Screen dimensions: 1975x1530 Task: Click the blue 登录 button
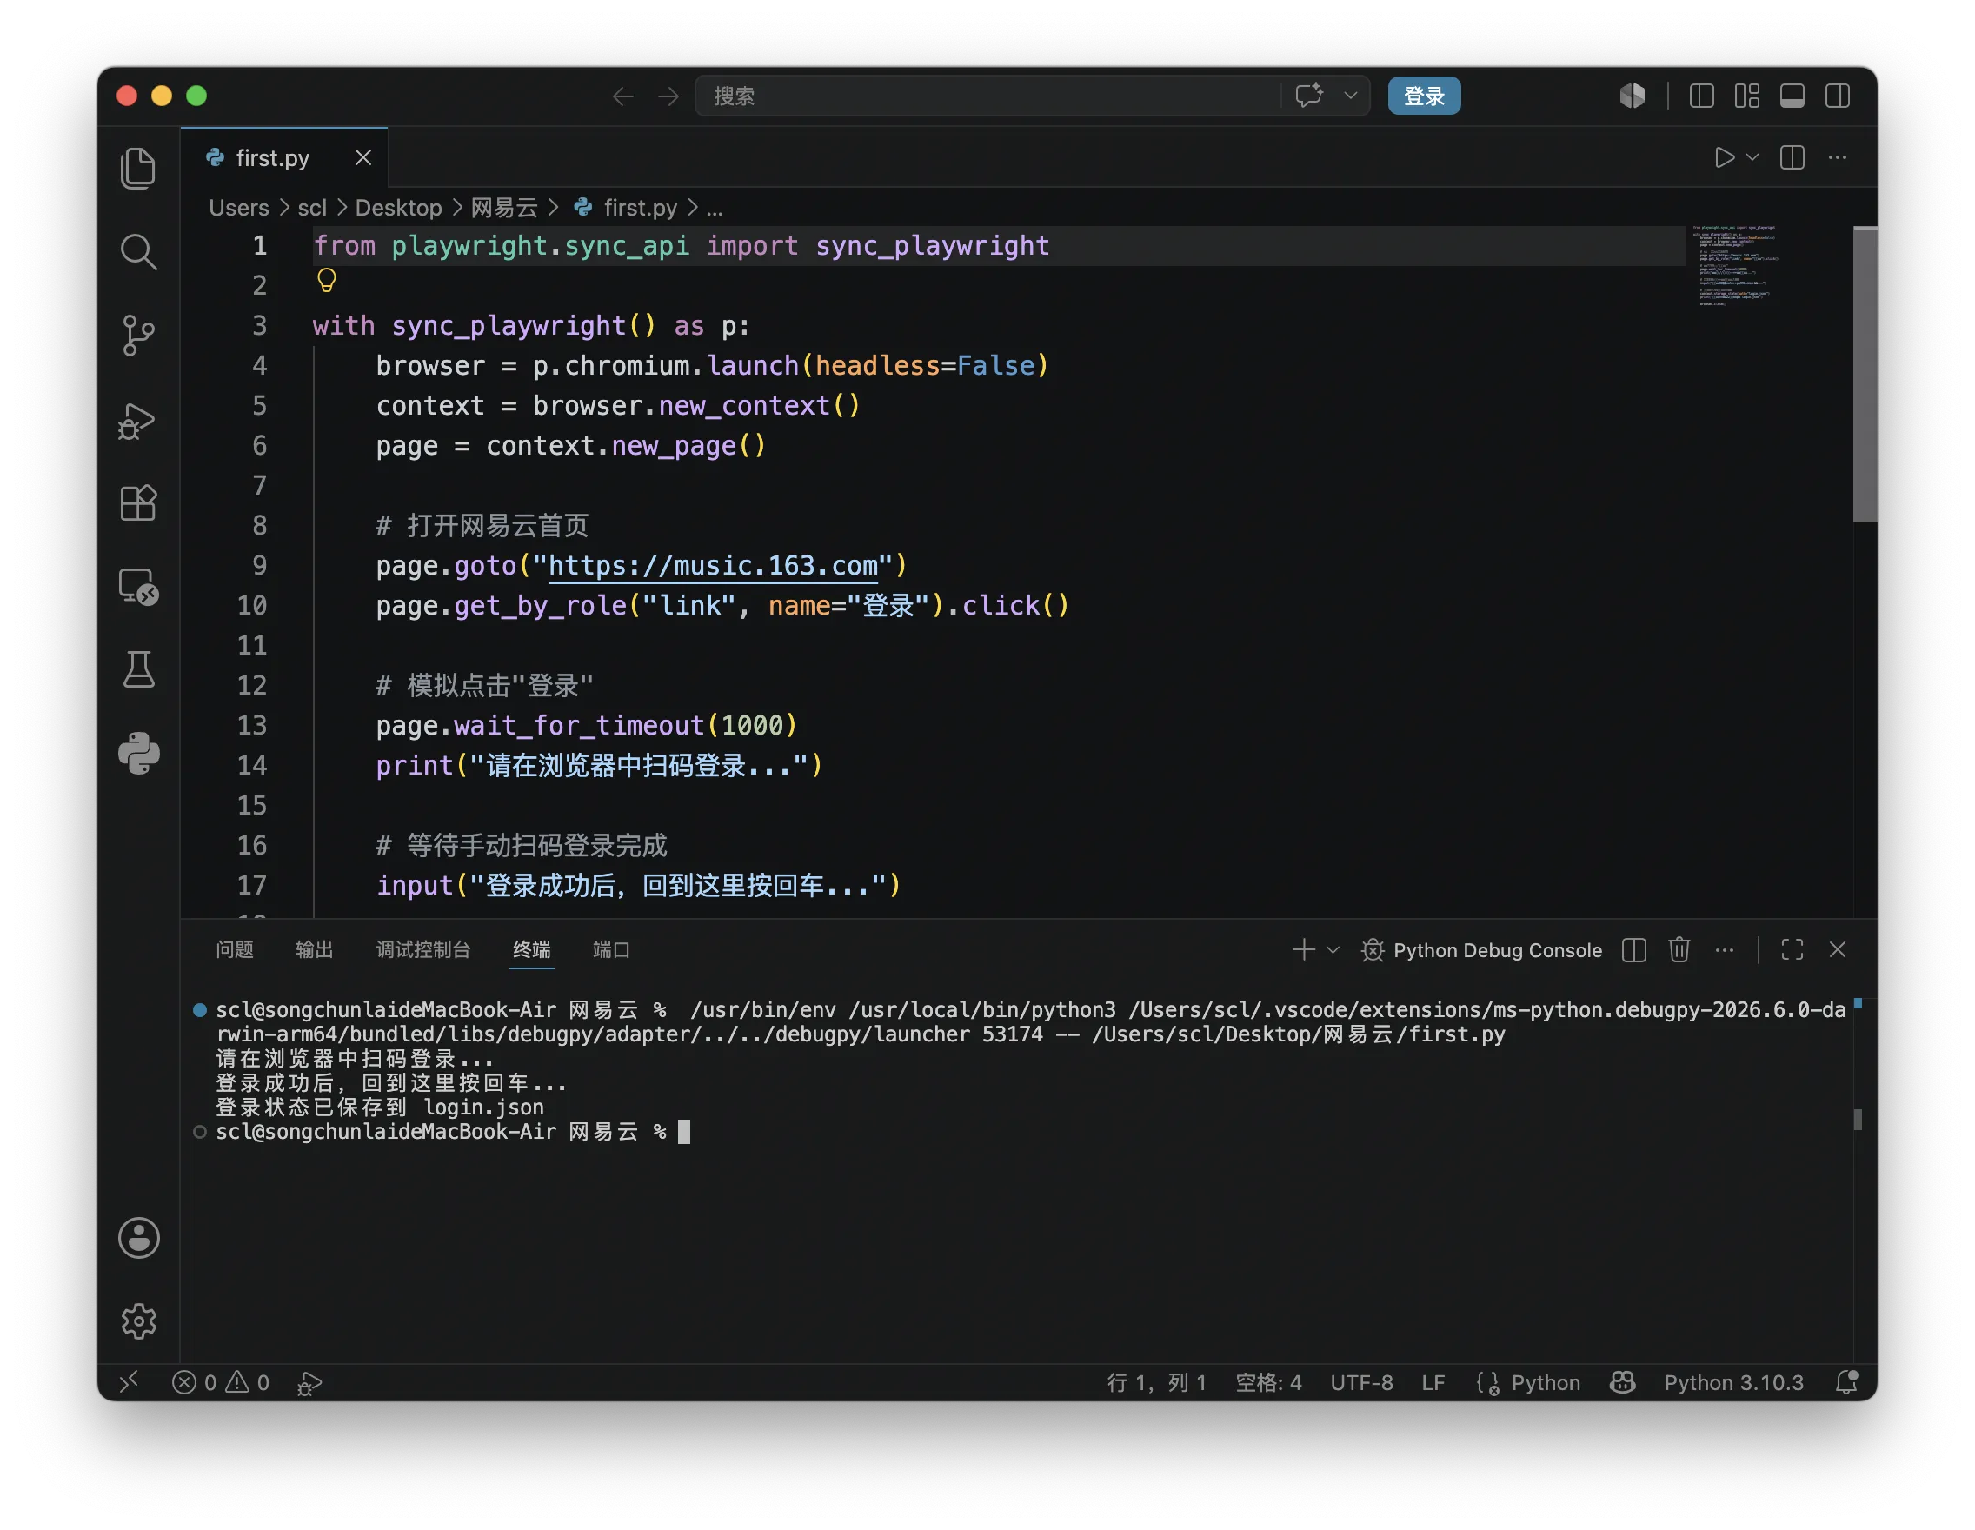pos(1424,96)
